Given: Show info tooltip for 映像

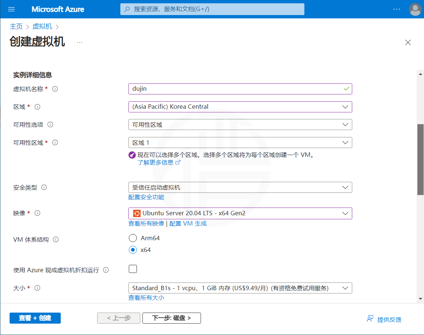Looking at the screenshot, I should pos(37,213).
